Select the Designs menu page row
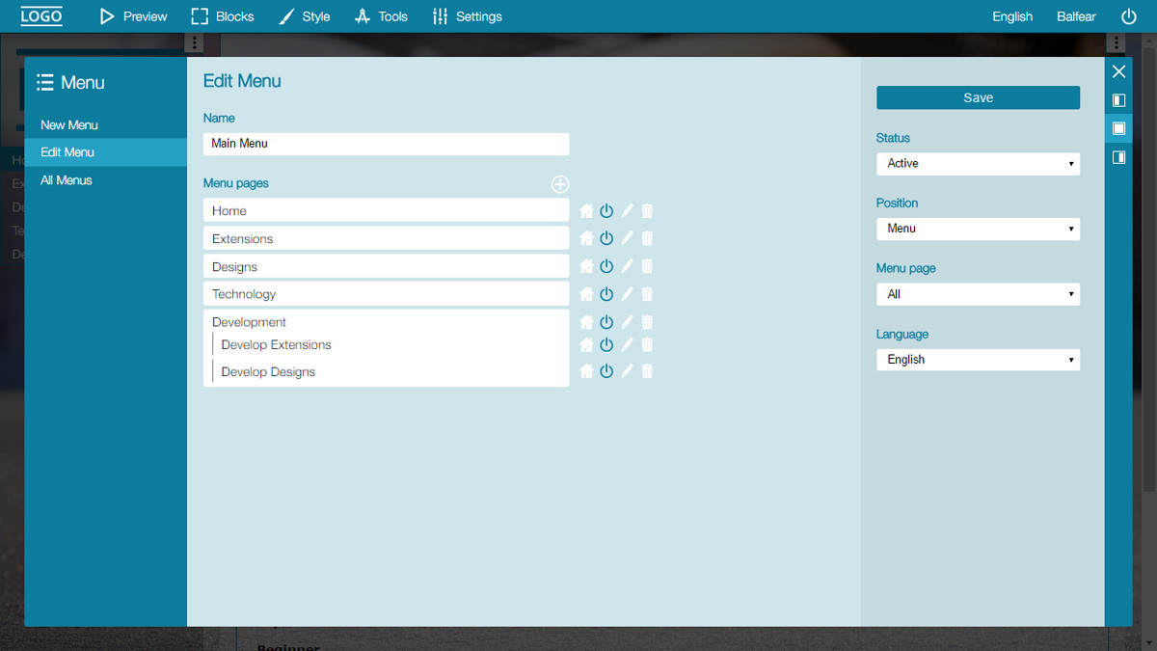The width and height of the screenshot is (1157, 651). (x=387, y=266)
